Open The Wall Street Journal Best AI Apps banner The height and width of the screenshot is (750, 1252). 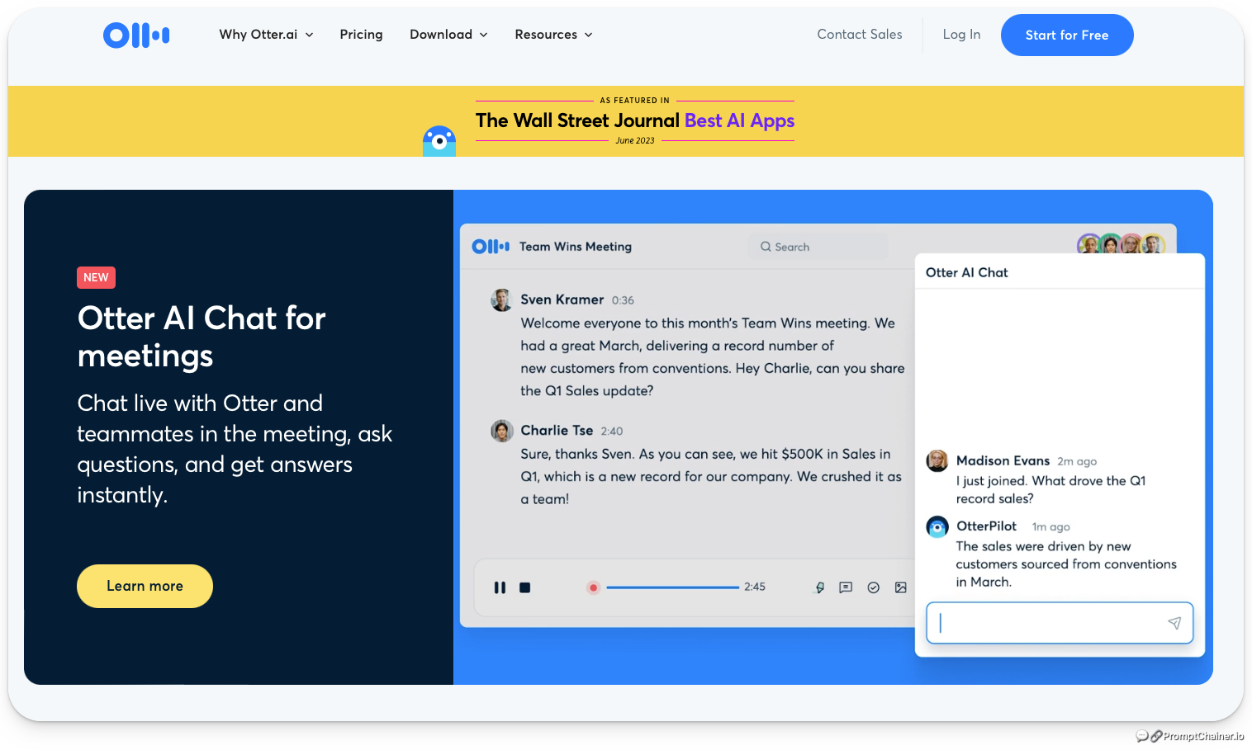point(634,120)
